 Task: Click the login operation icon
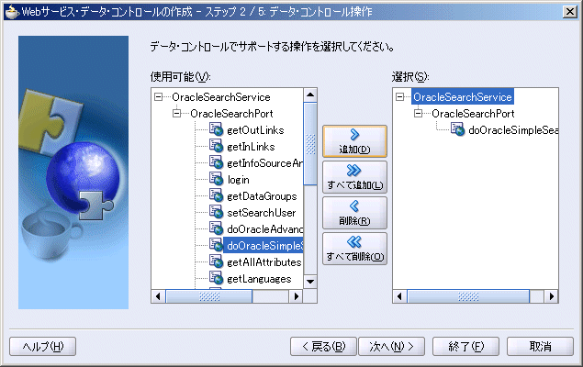coord(216,179)
